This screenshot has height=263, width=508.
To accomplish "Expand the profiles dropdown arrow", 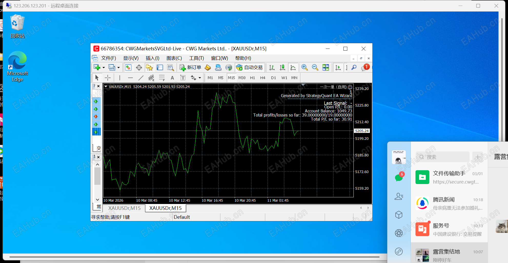I will [118, 67].
